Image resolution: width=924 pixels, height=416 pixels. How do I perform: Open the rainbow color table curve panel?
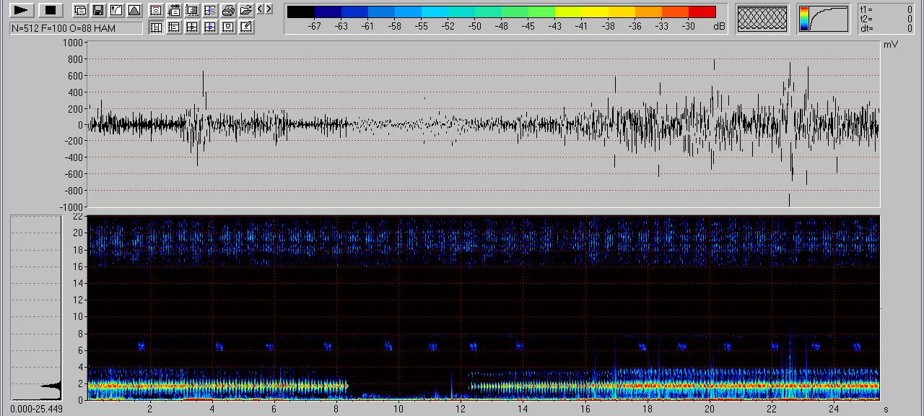point(824,19)
